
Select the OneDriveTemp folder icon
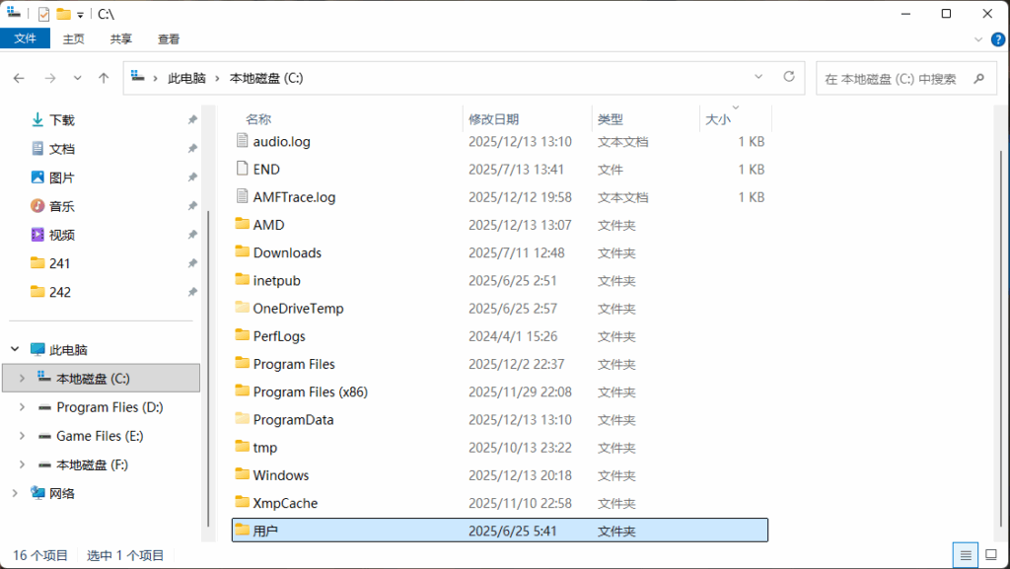pos(243,308)
